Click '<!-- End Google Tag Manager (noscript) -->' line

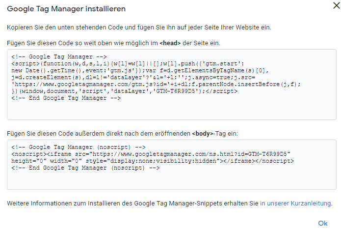(85, 168)
